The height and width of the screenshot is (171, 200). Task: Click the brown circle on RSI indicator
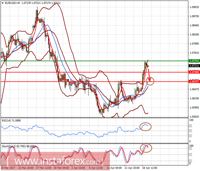click(145, 127)
